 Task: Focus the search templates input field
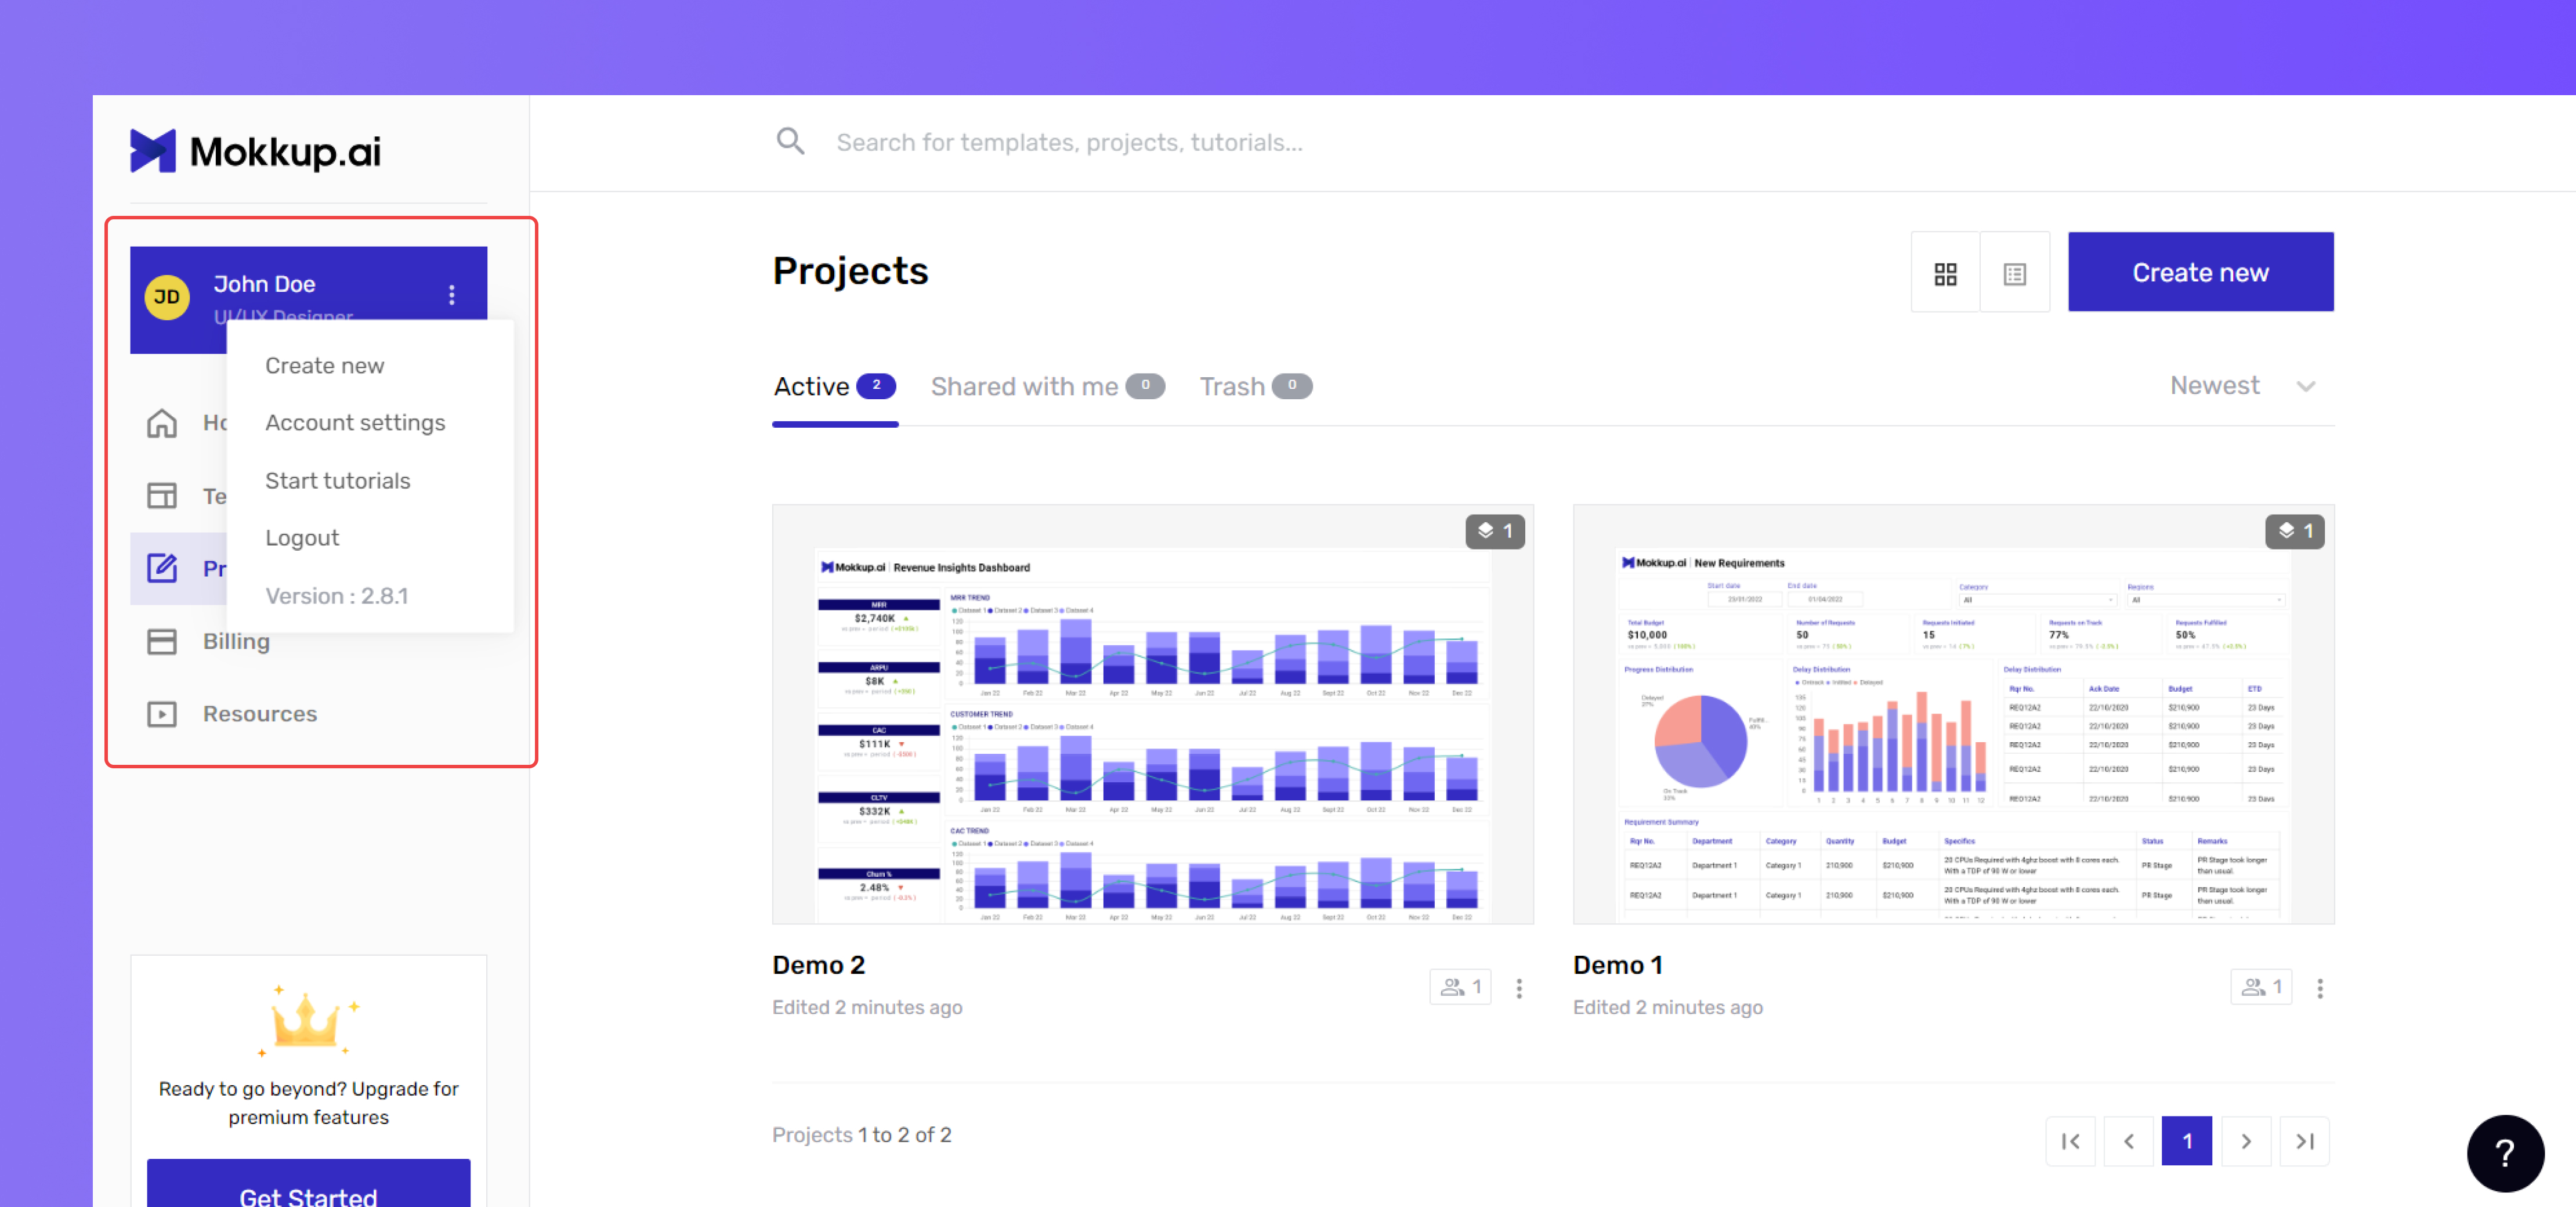point(1069,143)
